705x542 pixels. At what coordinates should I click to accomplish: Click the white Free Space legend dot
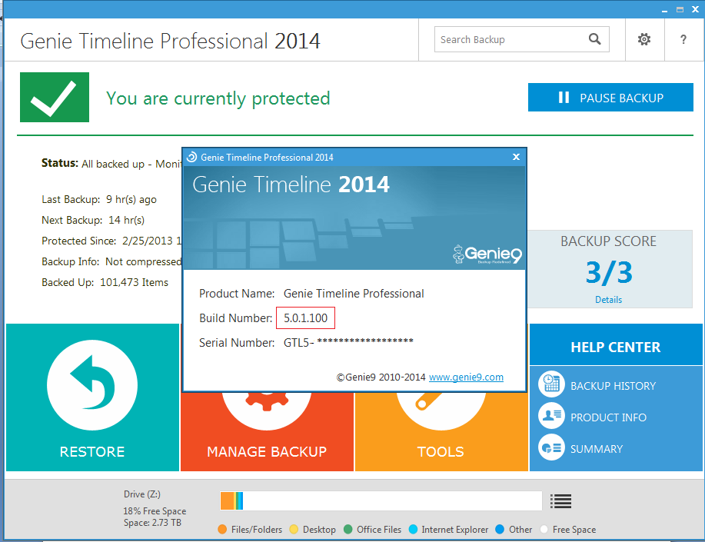(544, 529)
